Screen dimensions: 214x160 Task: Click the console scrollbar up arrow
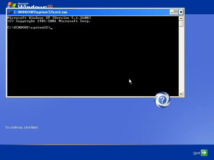coord(181,18)
